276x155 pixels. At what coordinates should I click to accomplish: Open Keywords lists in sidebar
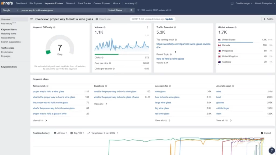[x=9, y=67]
